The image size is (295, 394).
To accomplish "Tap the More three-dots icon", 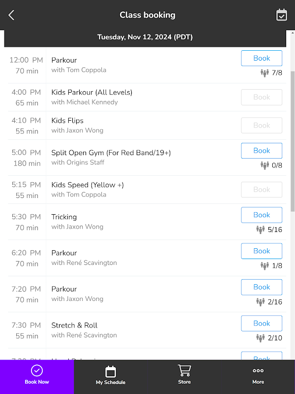I will [258, 371].
